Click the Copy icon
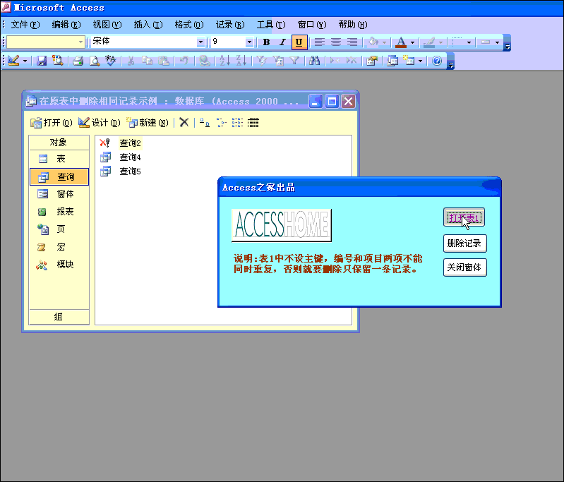This screenshot has width=564, height=482. (147, 61)
